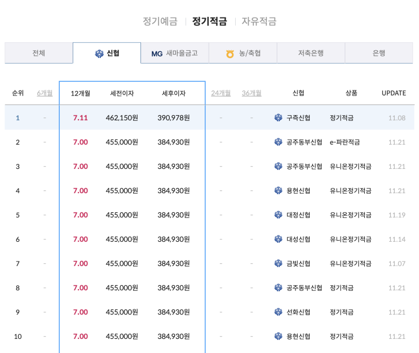
Task: Select 용현신협 in rank 10 row
Action: click(x=298, y=337)
